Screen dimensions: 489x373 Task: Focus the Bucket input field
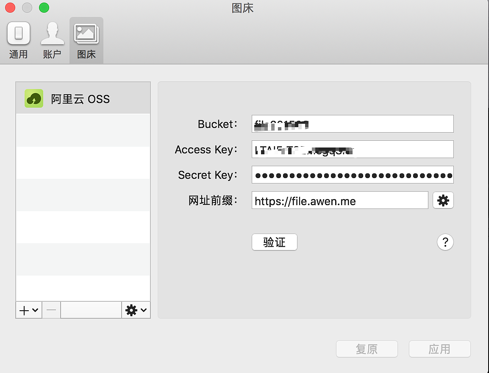[352, 124]
